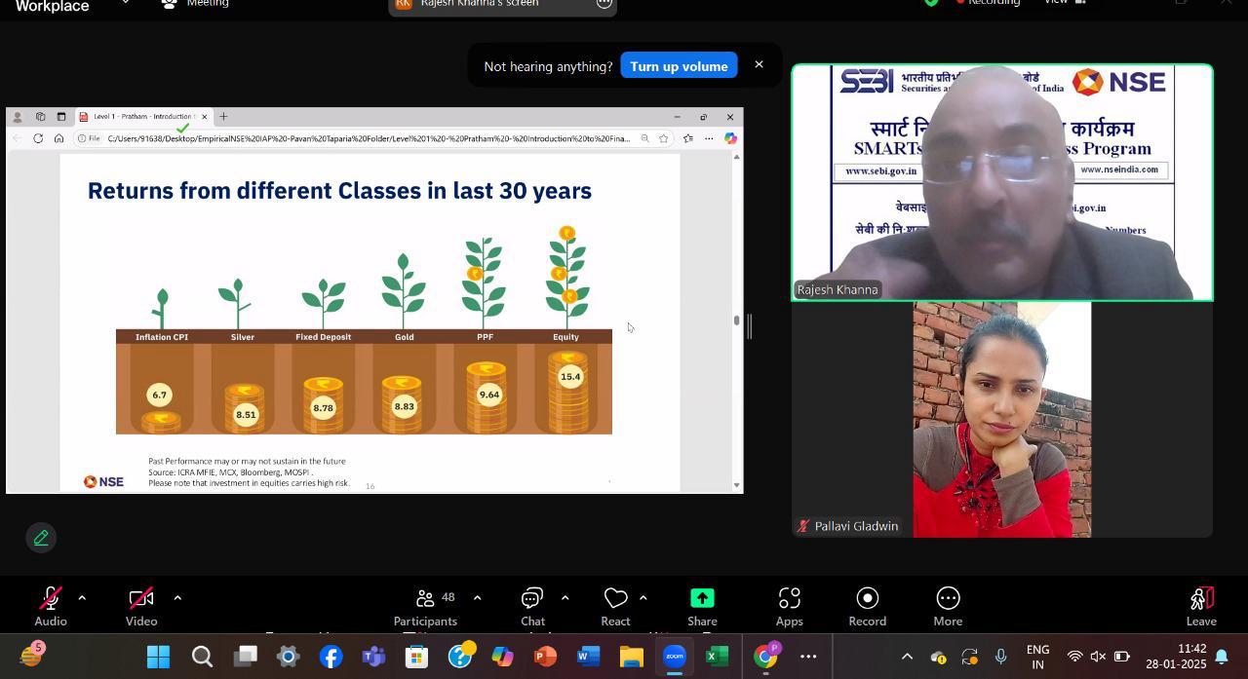Image resolution: width=1248 pixels, height=679 pixels.
Task: Open browser tab actions menu icon
Action: tap(60, 117)
